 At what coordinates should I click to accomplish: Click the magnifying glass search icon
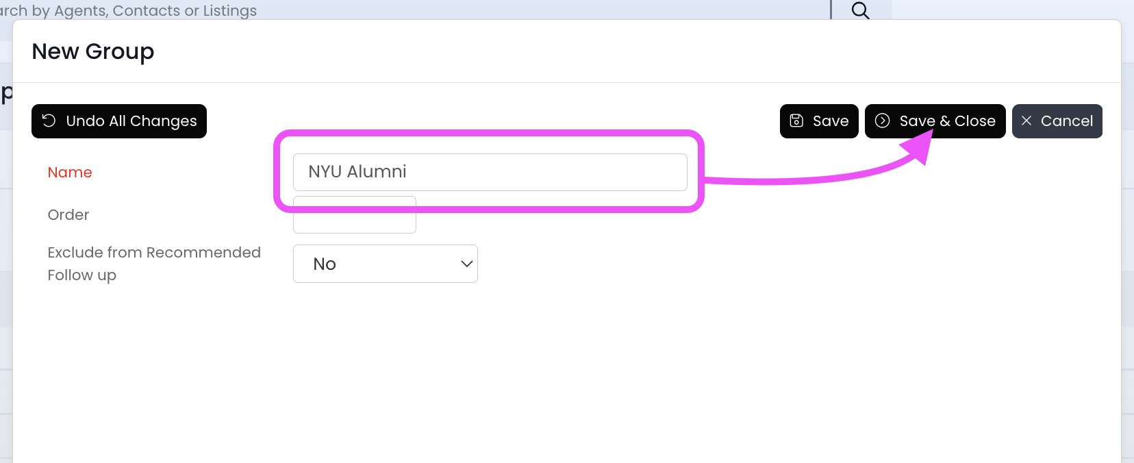[x=860, y=10]
